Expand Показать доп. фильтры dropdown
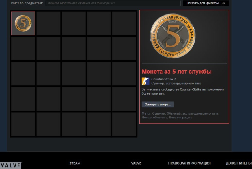The image size is (252, 169). click(206, 3)
